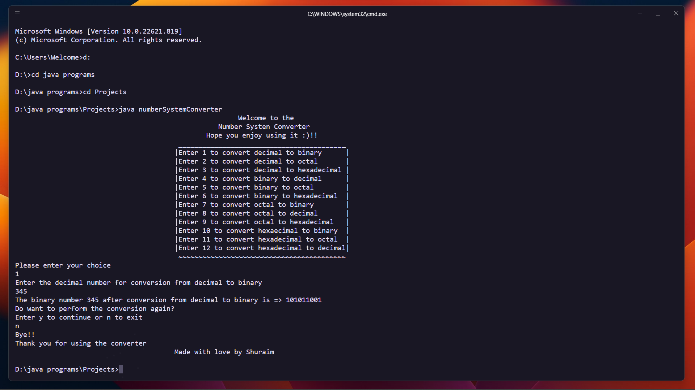The image size is (695, 390).
Task: Click the 'Please enter your choice' prompt
Action: pos(63,265)
